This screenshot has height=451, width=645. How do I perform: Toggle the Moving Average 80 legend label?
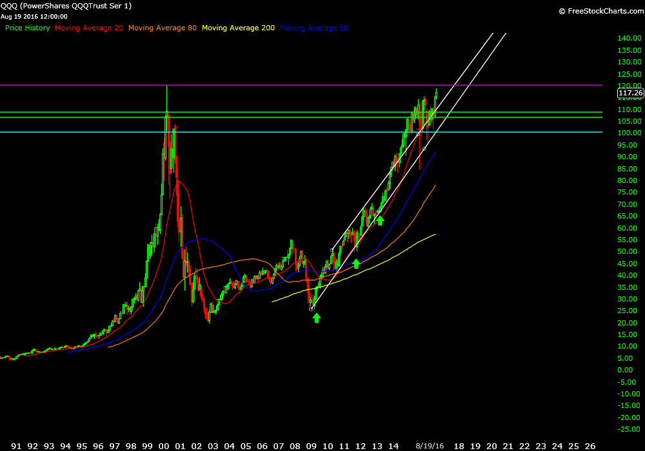(x=163, y=28)
